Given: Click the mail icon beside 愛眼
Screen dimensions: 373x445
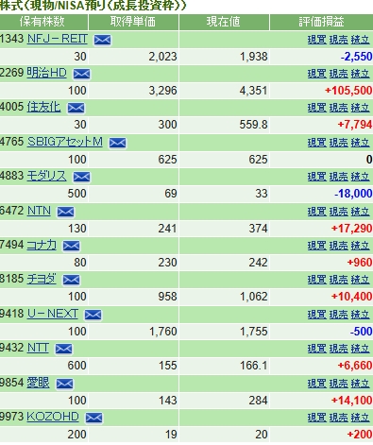Looking at the screenshot, I should pyautogui.click(x=64, y=384).
